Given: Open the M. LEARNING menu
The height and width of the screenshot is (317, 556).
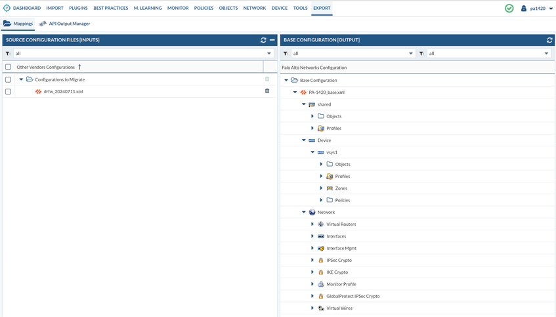Looking at the screenshot, I should point(148,8).
